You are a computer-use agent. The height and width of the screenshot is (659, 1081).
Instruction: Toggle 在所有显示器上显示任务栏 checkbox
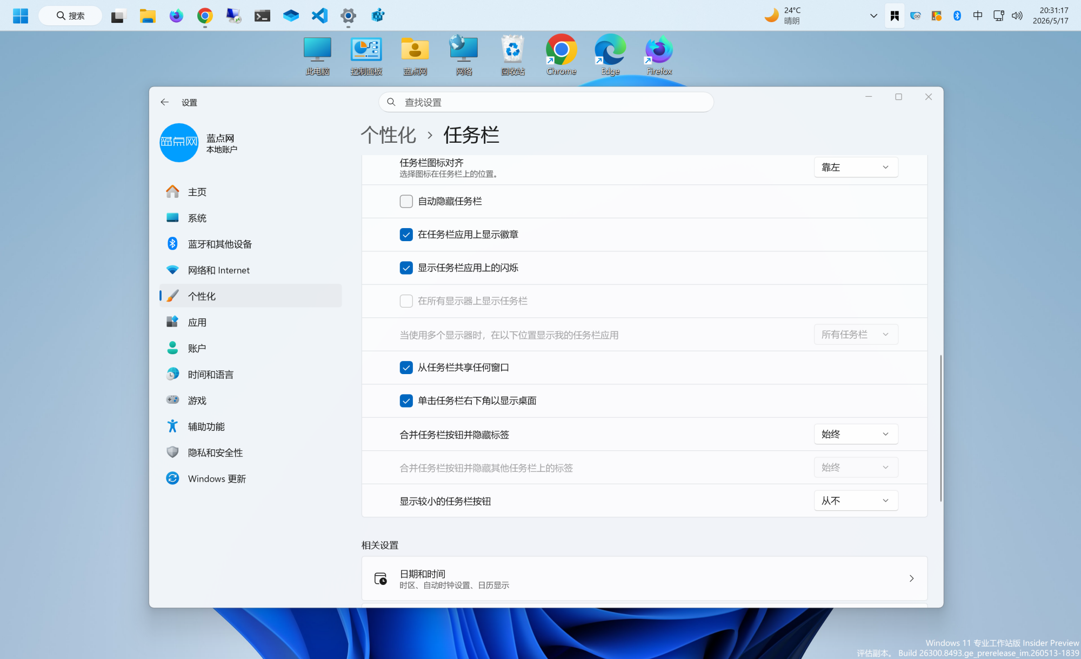click(x=406, y=301)
